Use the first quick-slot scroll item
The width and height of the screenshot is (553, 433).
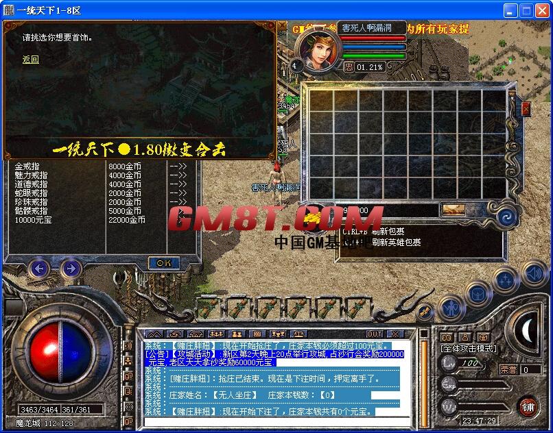209,308
